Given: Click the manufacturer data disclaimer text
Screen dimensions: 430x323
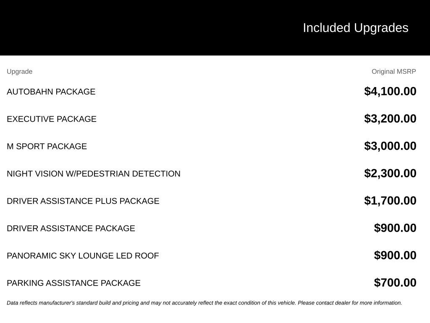Looking at the screenshot, I should [x=205, y=303].
